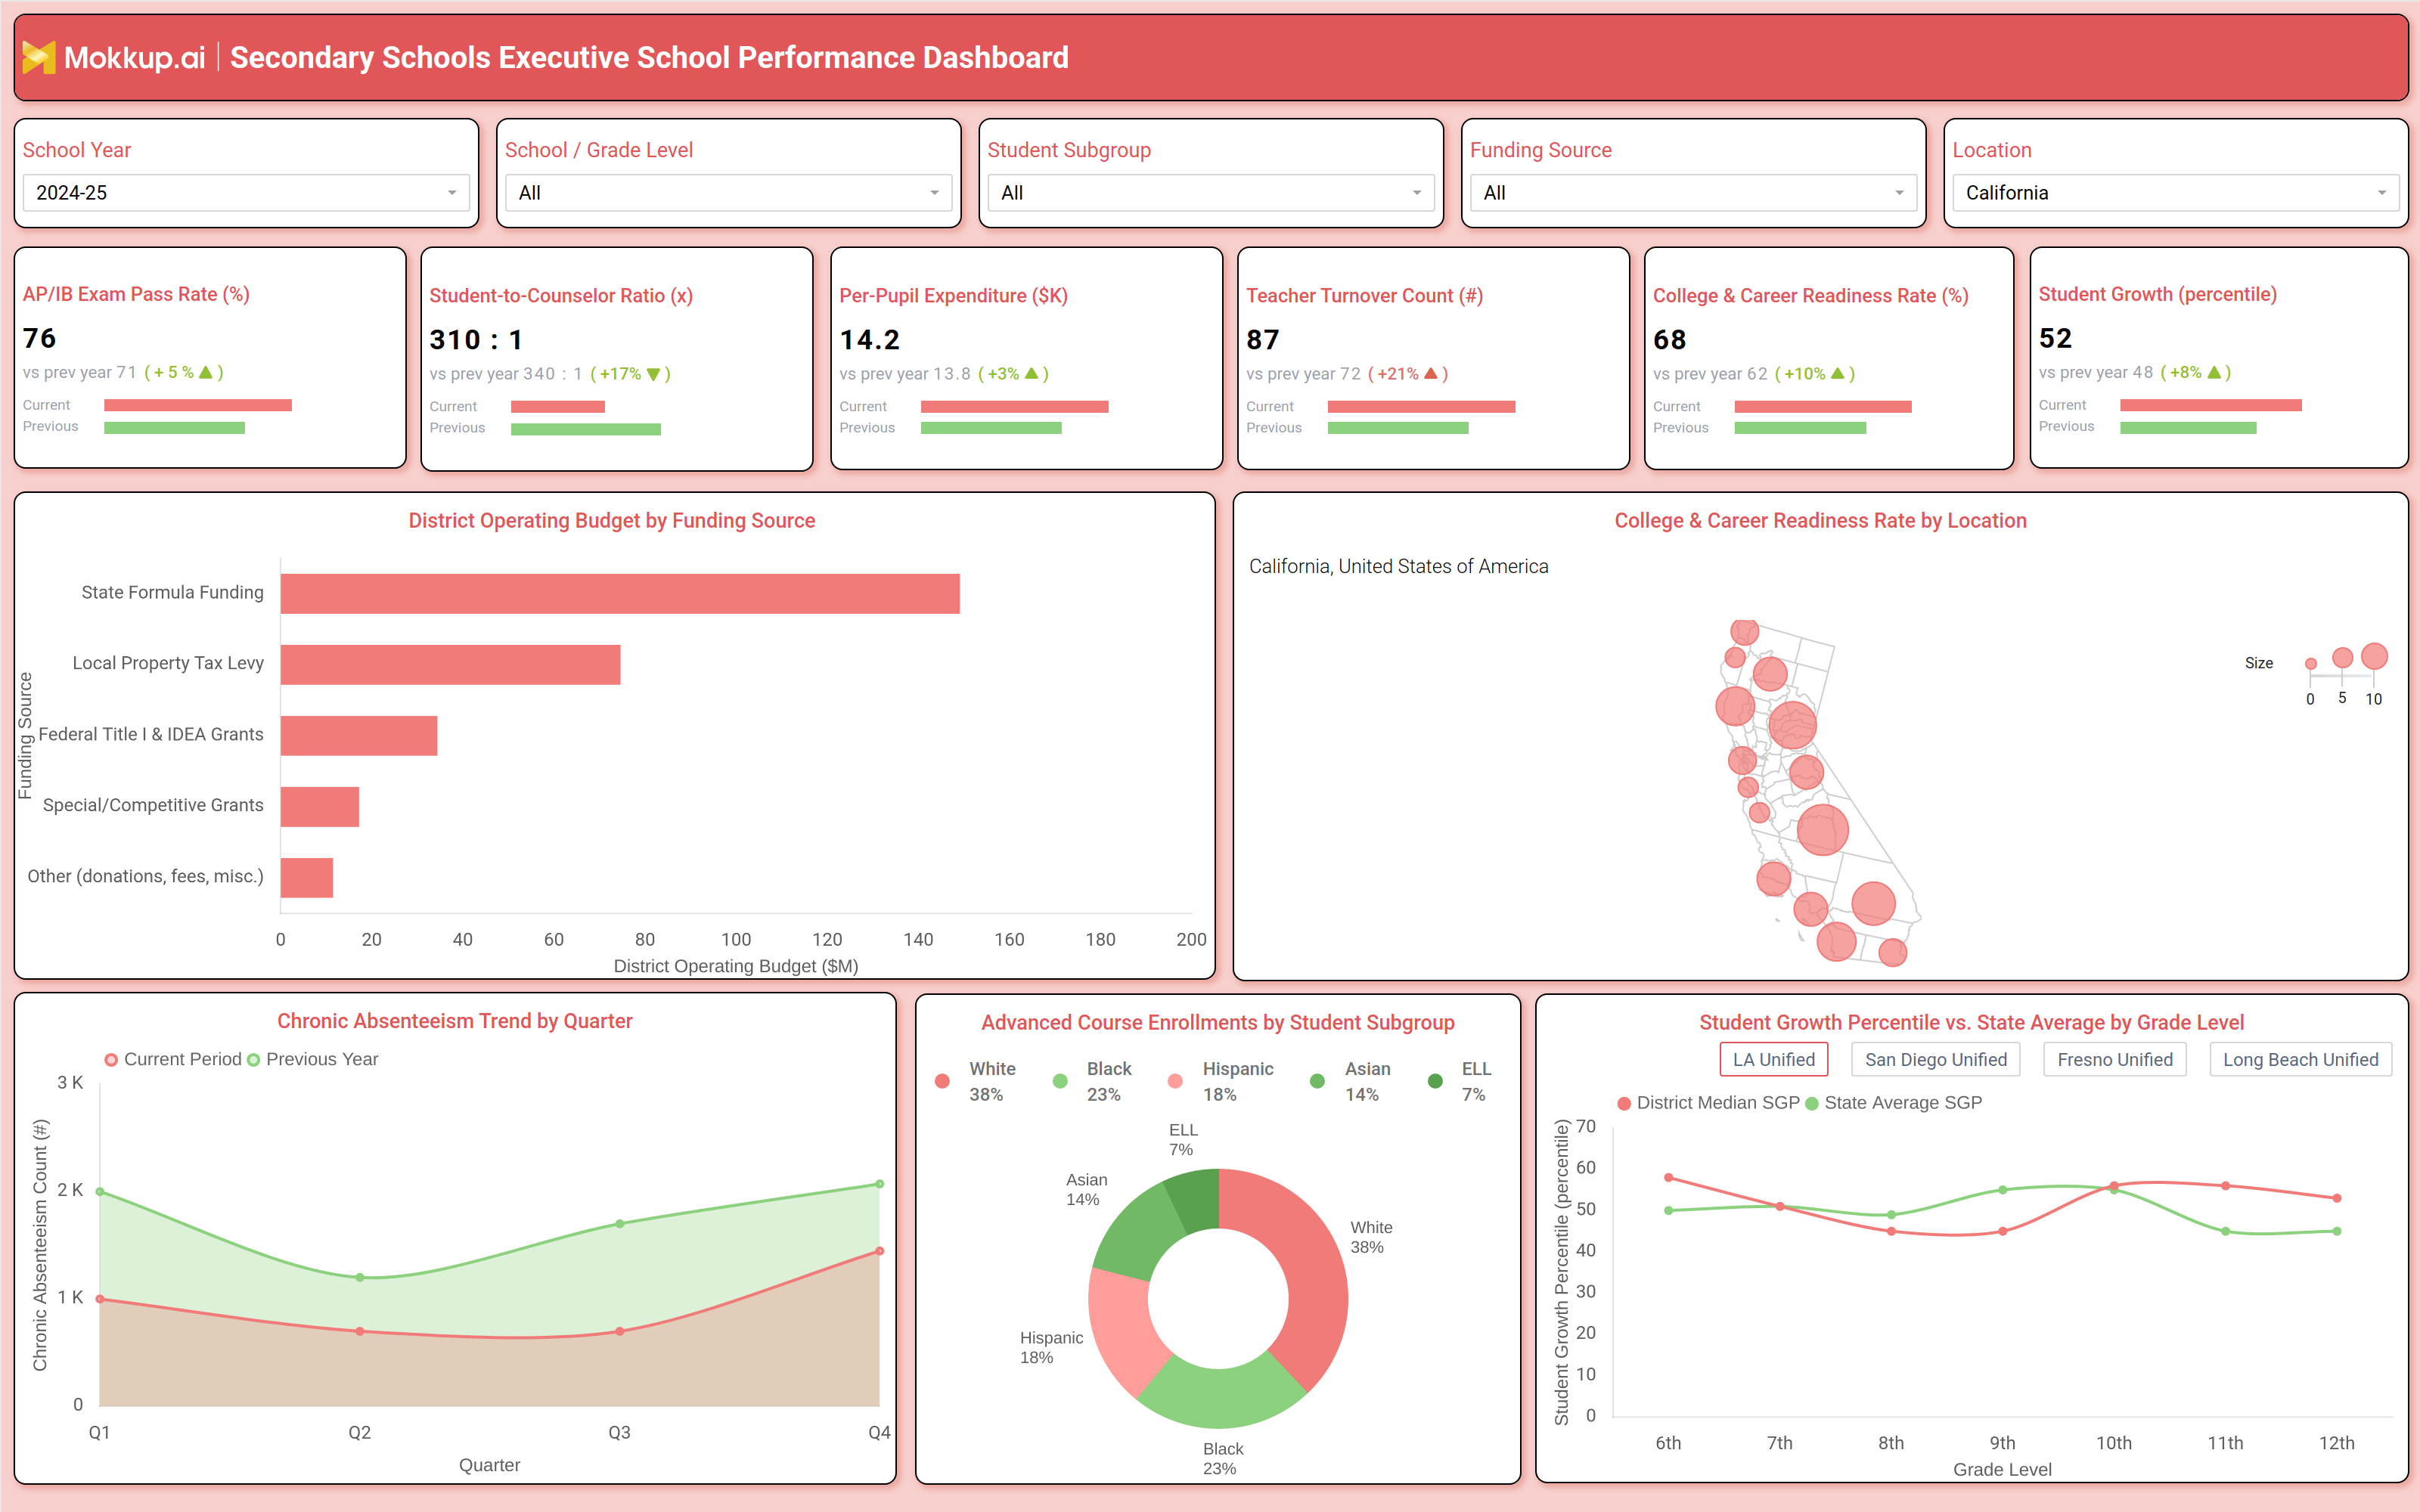Select the San Diego Unified tab
This screenshot has width=2420, height=1512.
click(1935, 1060)
